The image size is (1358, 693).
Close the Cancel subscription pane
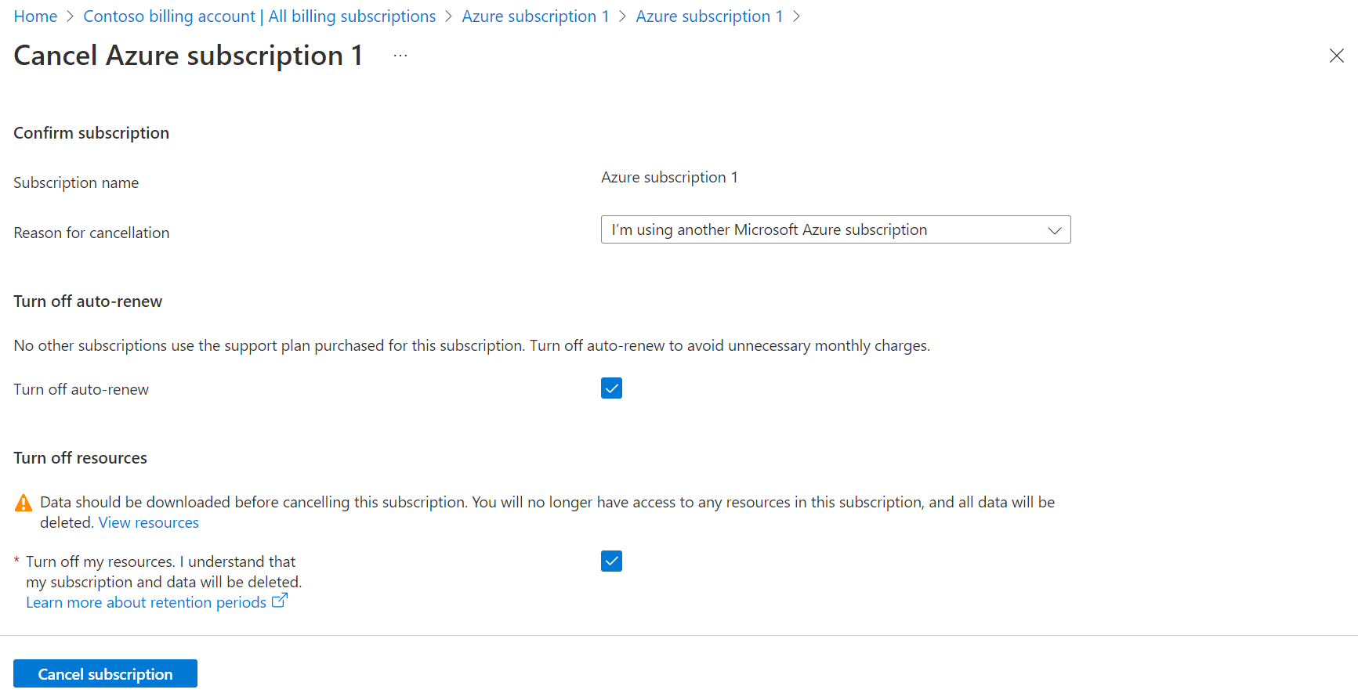tap(1336, 56)
